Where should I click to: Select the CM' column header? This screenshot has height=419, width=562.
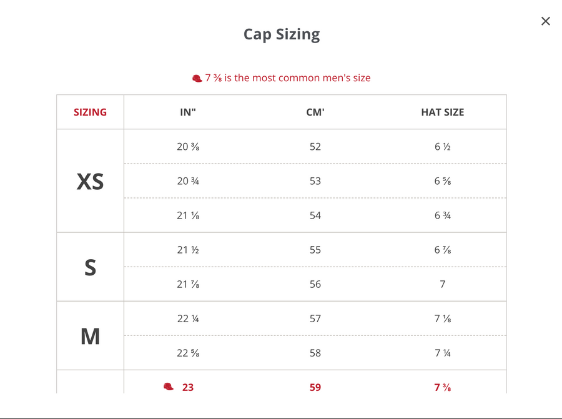[x=315, y=112]
